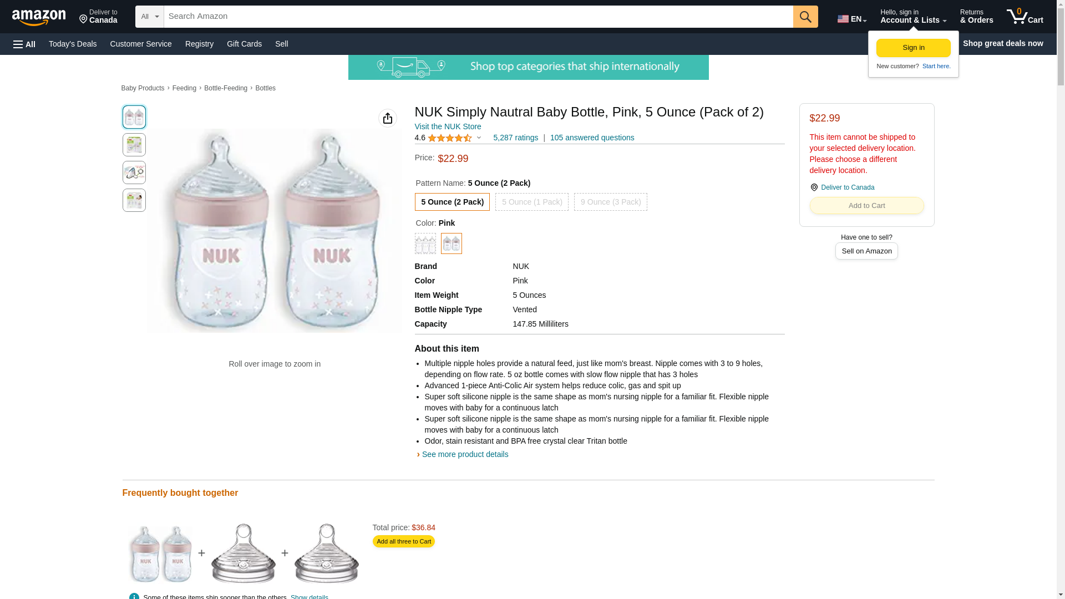
Task: Expand See more product details
Action: pyautogui.click(x=464, y=454)
